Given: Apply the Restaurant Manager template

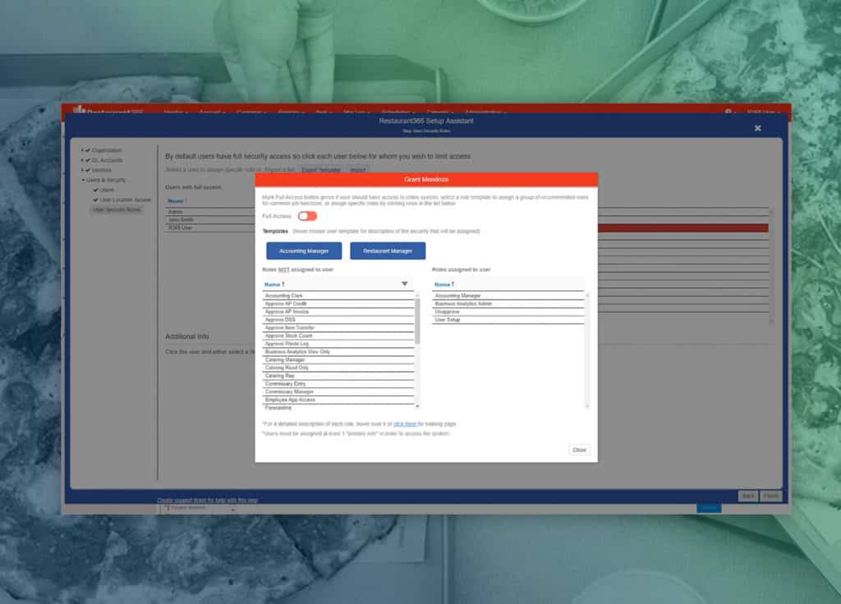Looking at the screenshot, I should [388, 251].
